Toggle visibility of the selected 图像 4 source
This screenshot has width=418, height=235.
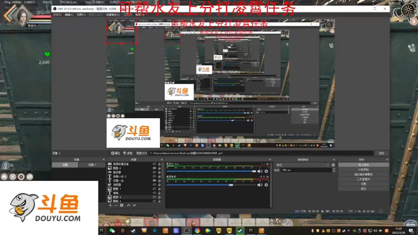click(154, 197)
